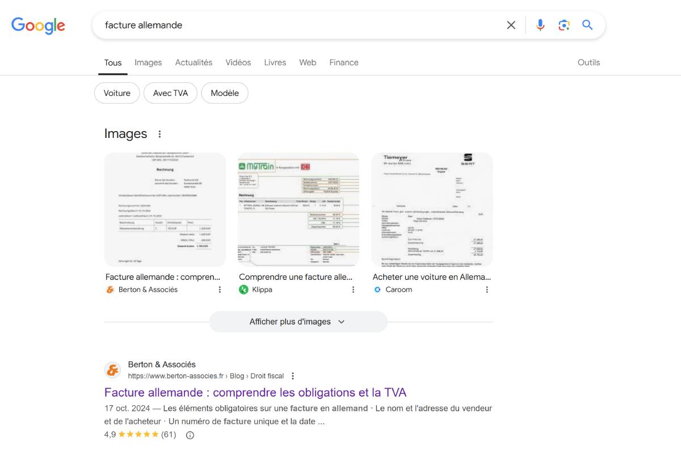Select the Tous tab
Screen dimensions: 681x454
point(113,62)
